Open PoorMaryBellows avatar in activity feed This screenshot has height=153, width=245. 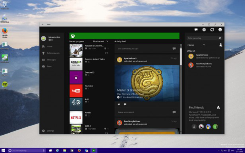[x=120, y=123]
